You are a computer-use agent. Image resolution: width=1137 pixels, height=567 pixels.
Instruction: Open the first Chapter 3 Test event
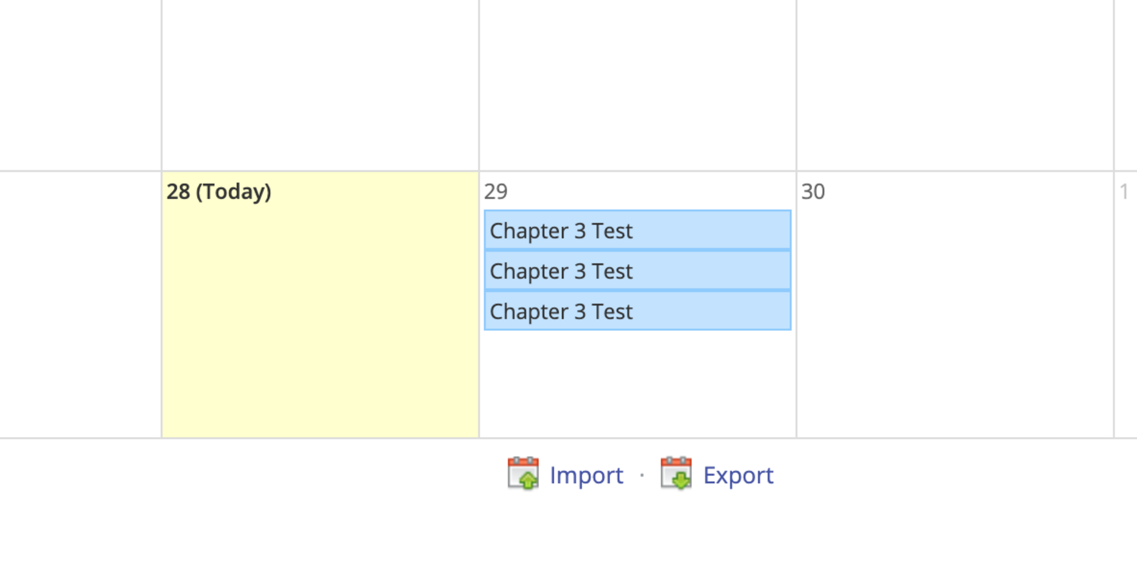point(637,230)
